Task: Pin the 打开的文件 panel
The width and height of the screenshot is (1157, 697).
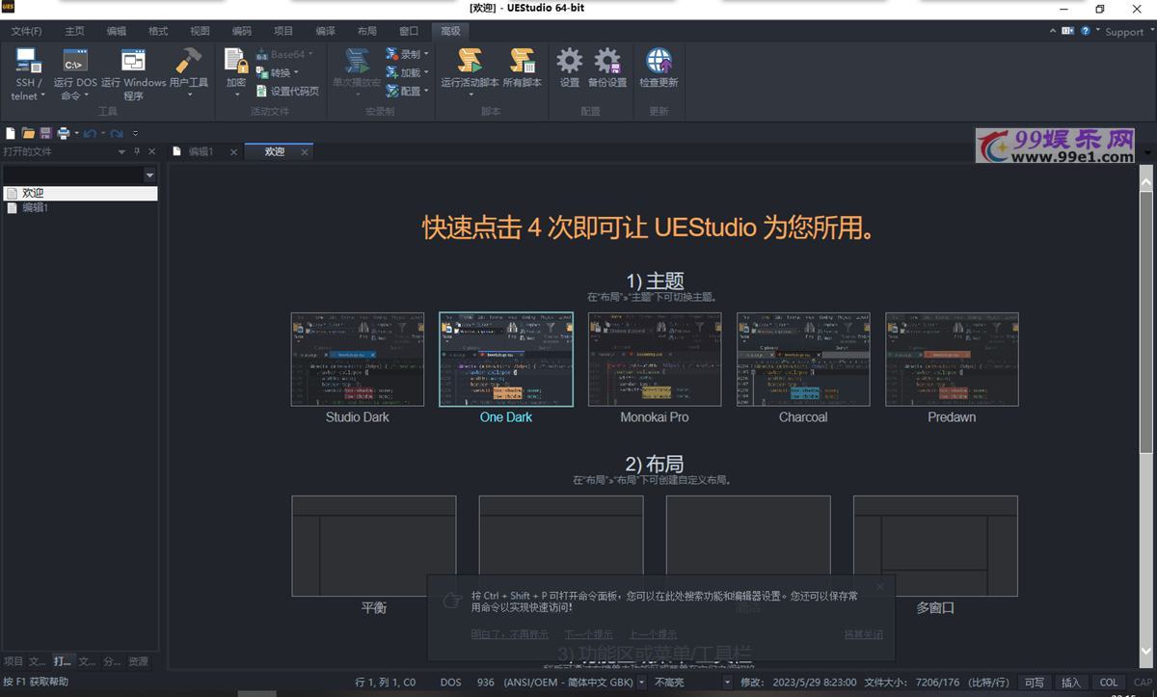Action: point(137,151)
